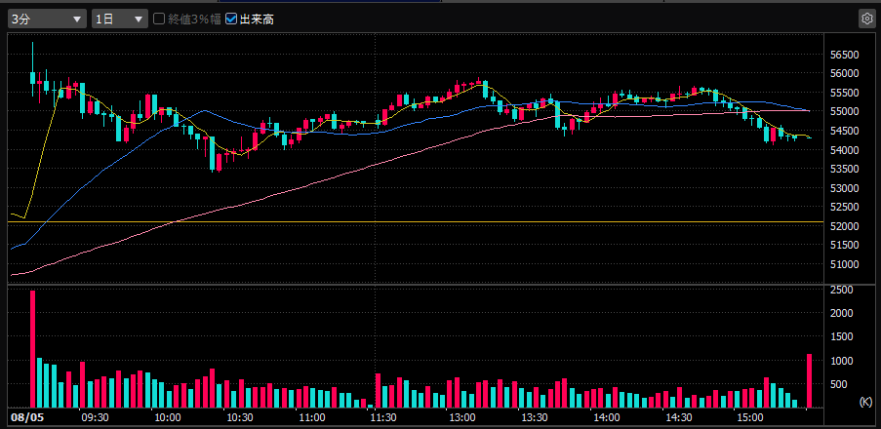The height and width of the screenshot is (429, 881).
Task: Click the 54000 price axis label
Action: [x=844, y=150]
